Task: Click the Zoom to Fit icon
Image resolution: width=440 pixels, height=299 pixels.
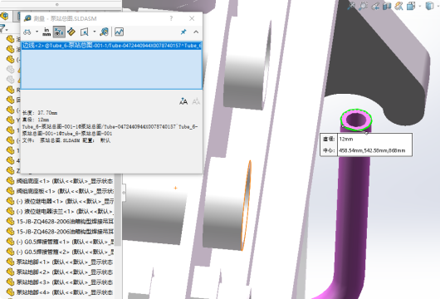Action: pyautogui.click(x=351, y=6)
